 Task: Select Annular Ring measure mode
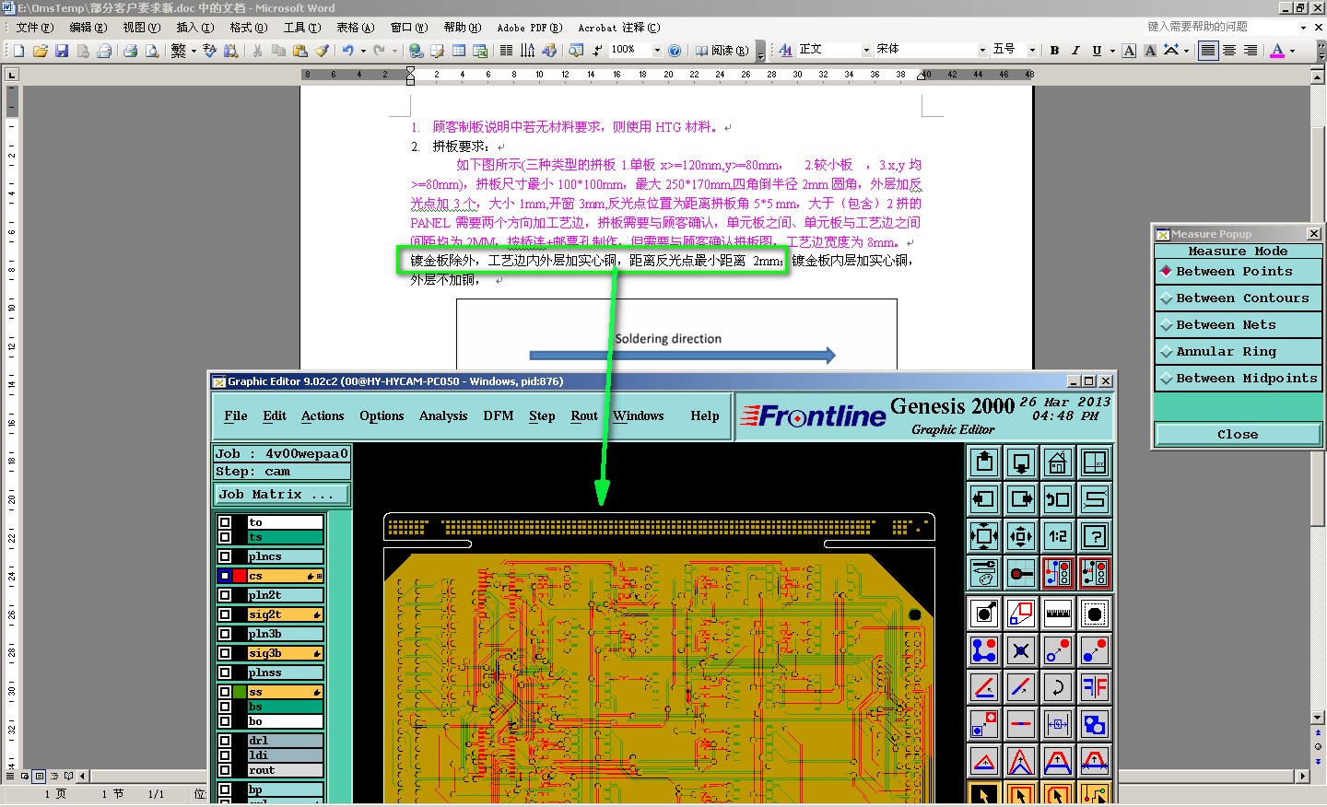coord(1238,352)
